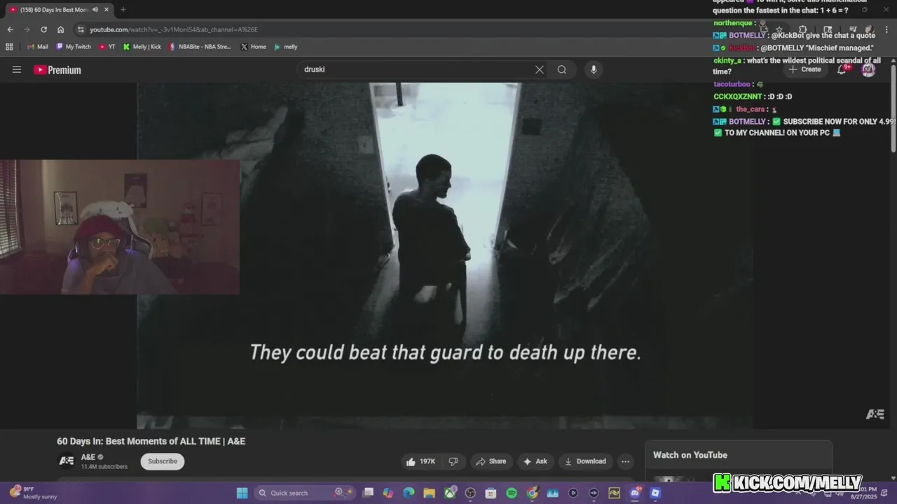The height and width of the screenshot is (504, 897).
Task: Open Copilot from the taskbar
Action: 388,493
